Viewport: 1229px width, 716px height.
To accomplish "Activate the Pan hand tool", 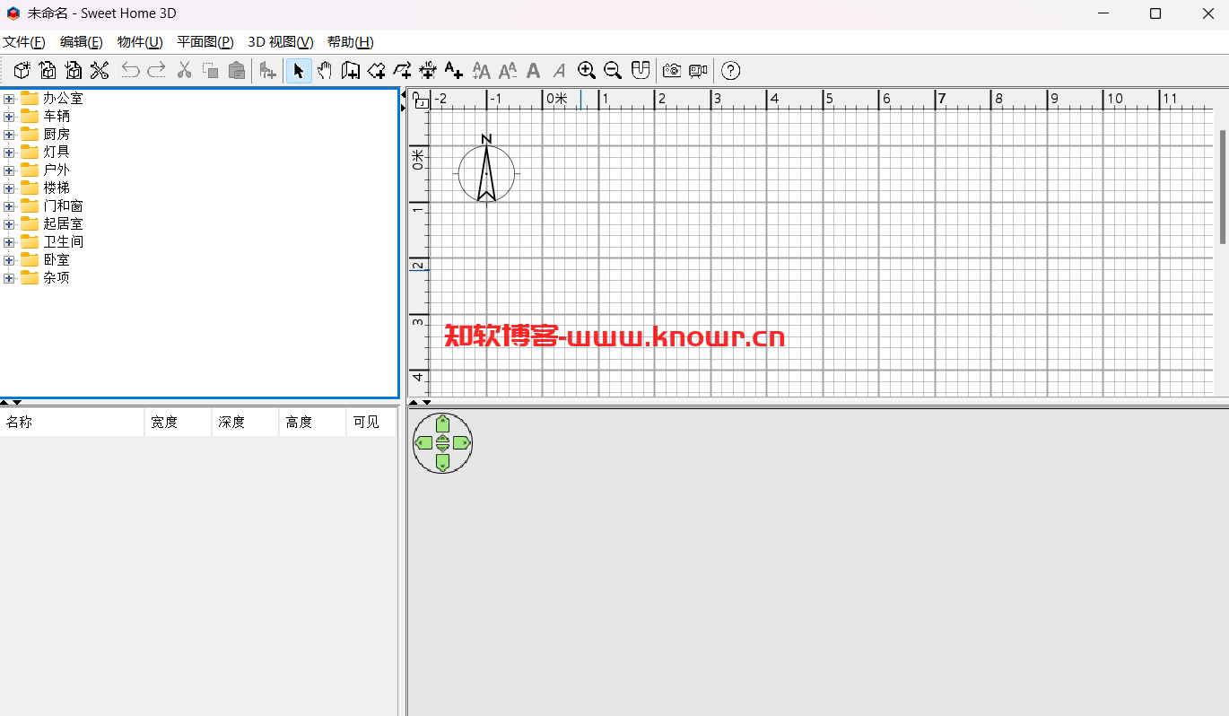I will [325, 70].
